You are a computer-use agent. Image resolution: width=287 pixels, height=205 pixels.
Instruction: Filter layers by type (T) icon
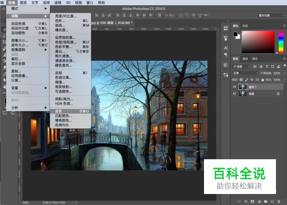tap(267, 66)
